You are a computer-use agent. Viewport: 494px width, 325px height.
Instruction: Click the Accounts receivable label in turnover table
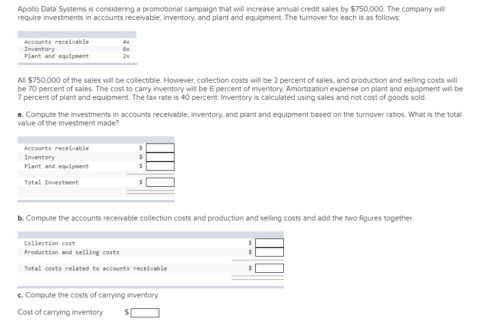tap(57, 42)
